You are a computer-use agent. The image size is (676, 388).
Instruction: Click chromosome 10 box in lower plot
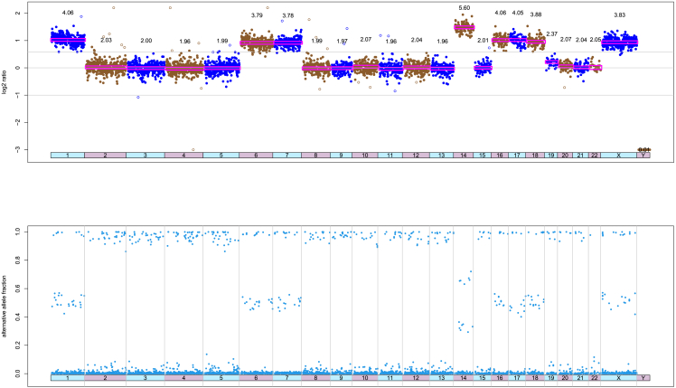pyautogui.click(x=364, y=377)
